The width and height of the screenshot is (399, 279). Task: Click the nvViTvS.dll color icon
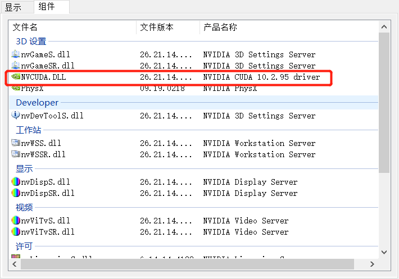16,220
